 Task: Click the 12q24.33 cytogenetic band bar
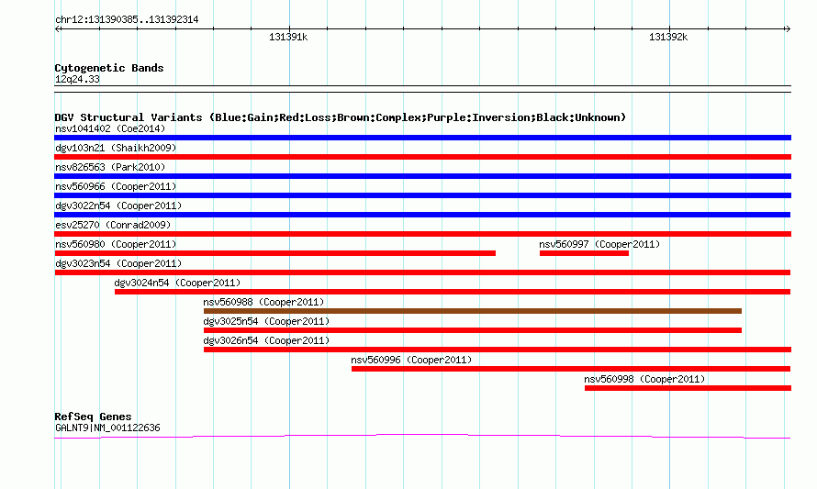[422, 89]
